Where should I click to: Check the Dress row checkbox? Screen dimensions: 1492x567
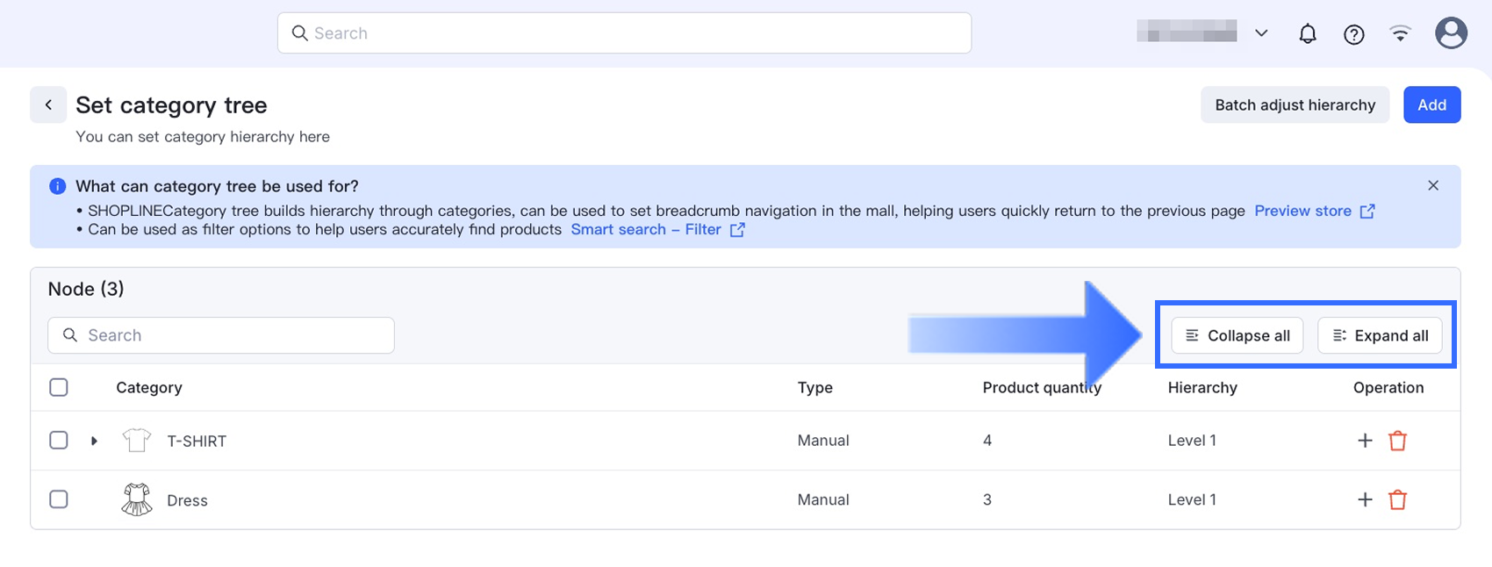point(59,499)
